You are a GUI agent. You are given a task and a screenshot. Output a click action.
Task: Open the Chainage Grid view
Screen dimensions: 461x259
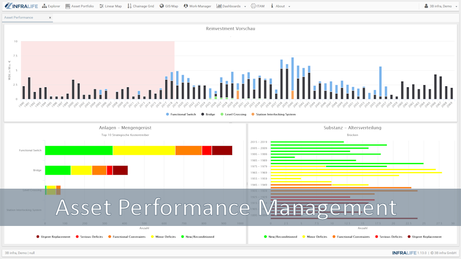coord(141,6)
